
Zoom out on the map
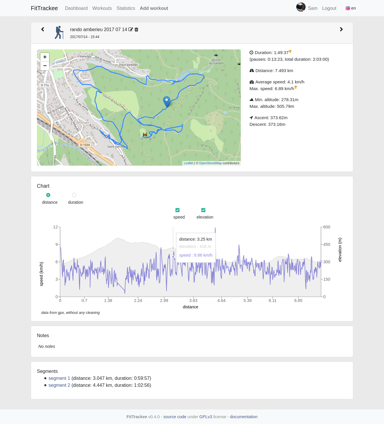[45, 66]
